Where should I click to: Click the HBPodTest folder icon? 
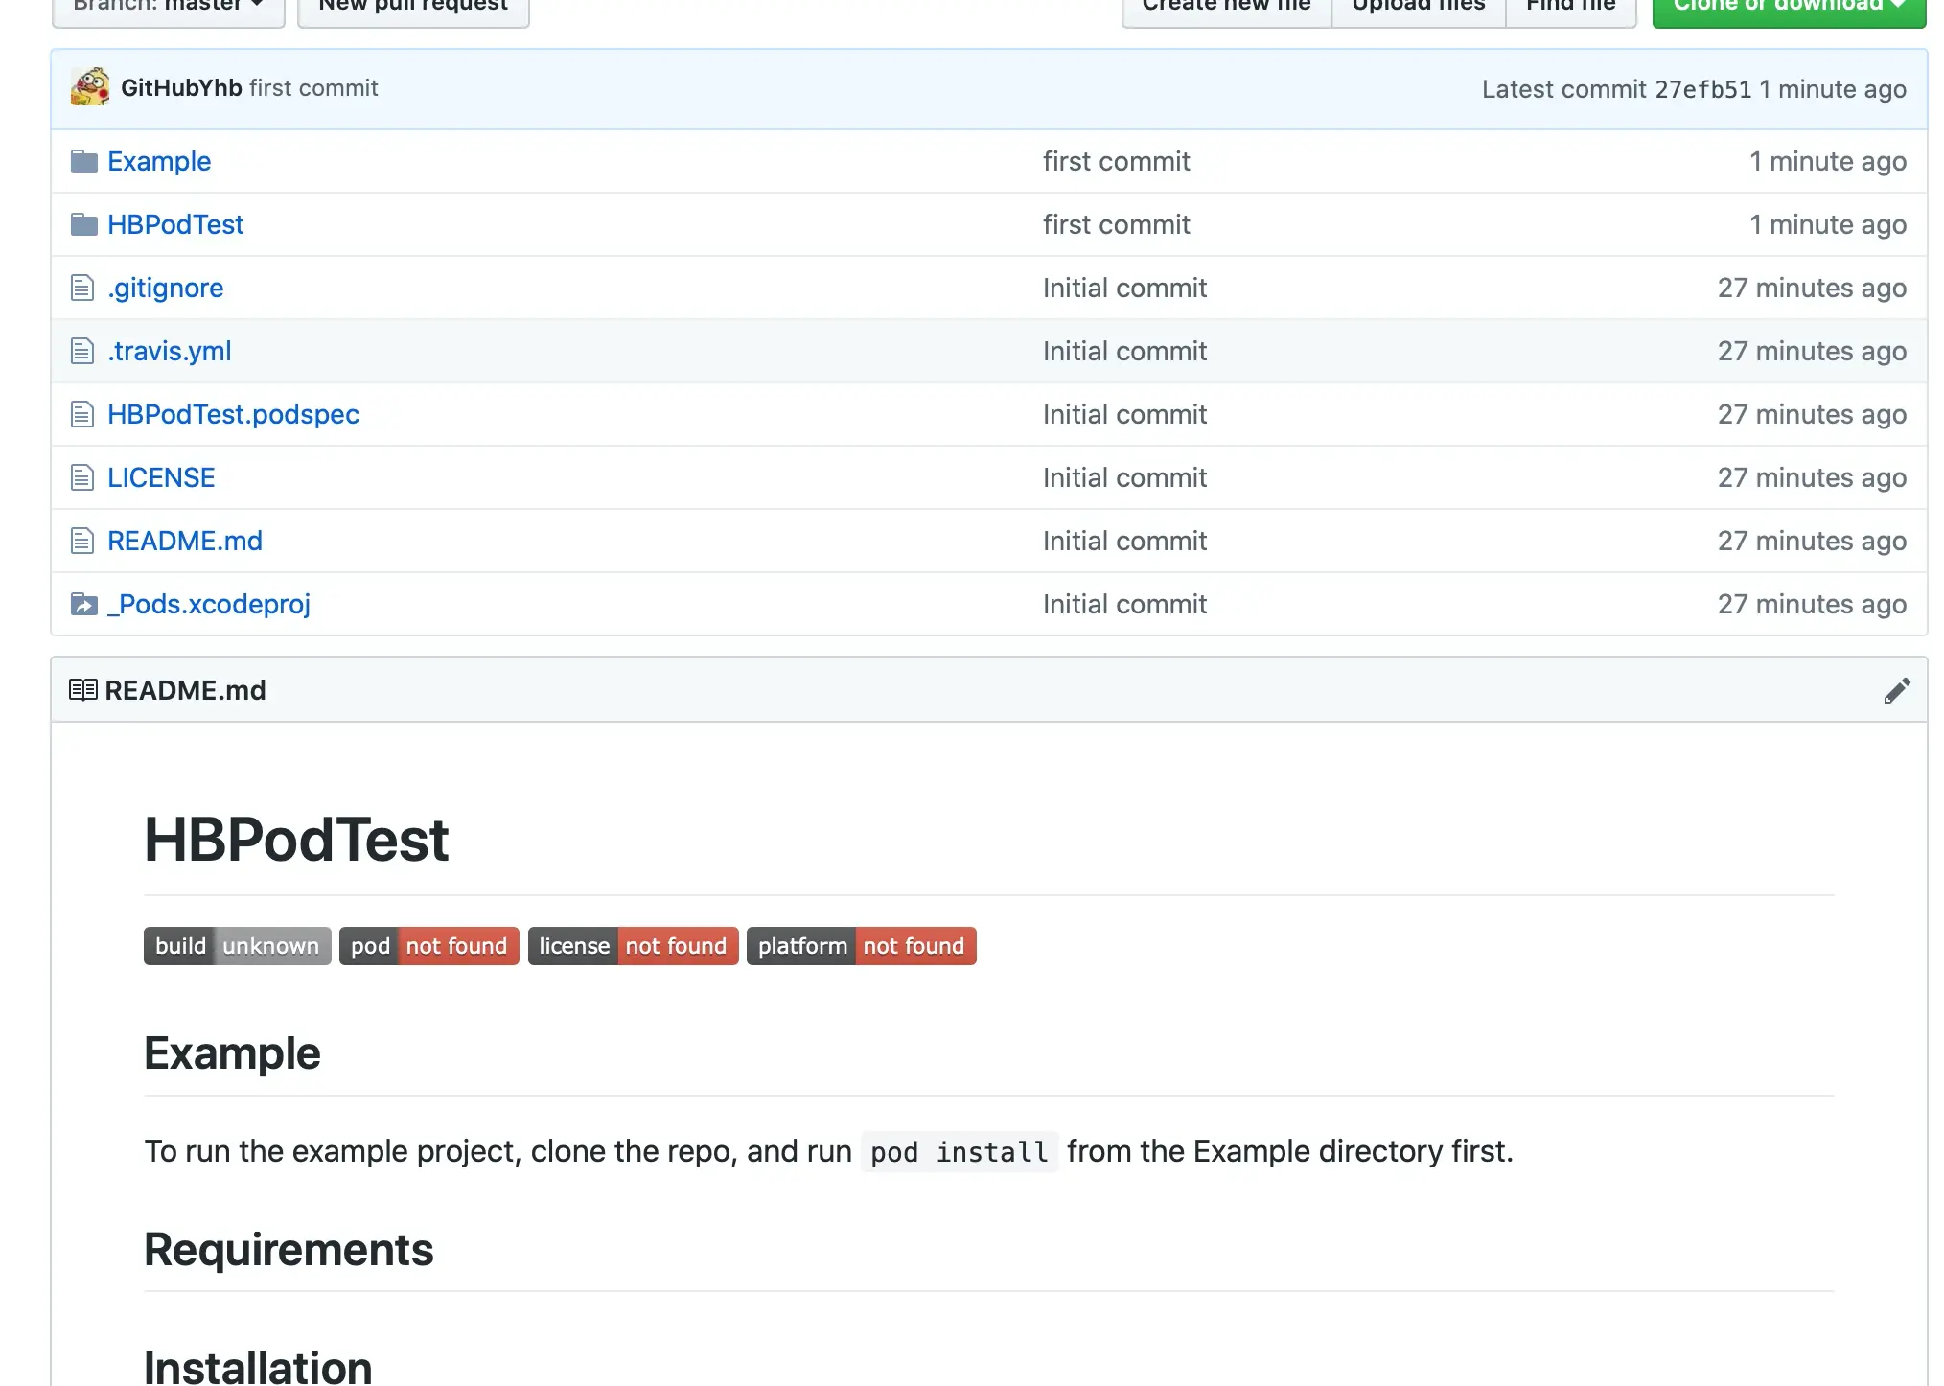(x=84, y=224)
